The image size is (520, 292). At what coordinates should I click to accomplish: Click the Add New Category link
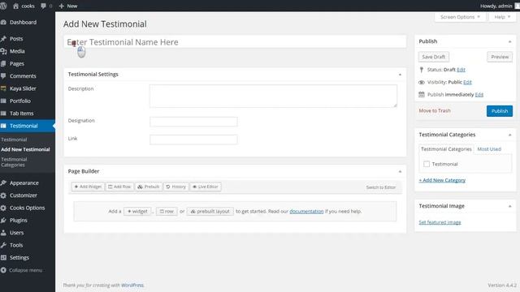[442, 180]
